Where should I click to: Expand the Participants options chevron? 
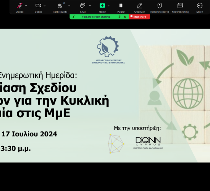[x=69, y=6]
